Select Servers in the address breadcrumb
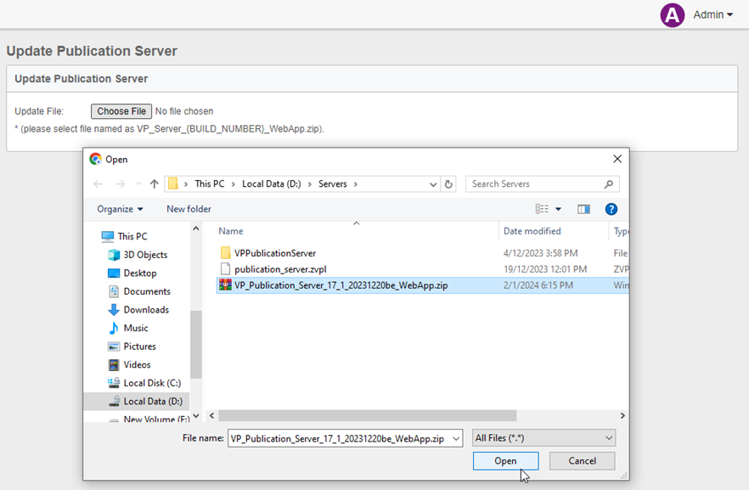Screen dimensions: 749x490 pos(333,184)
